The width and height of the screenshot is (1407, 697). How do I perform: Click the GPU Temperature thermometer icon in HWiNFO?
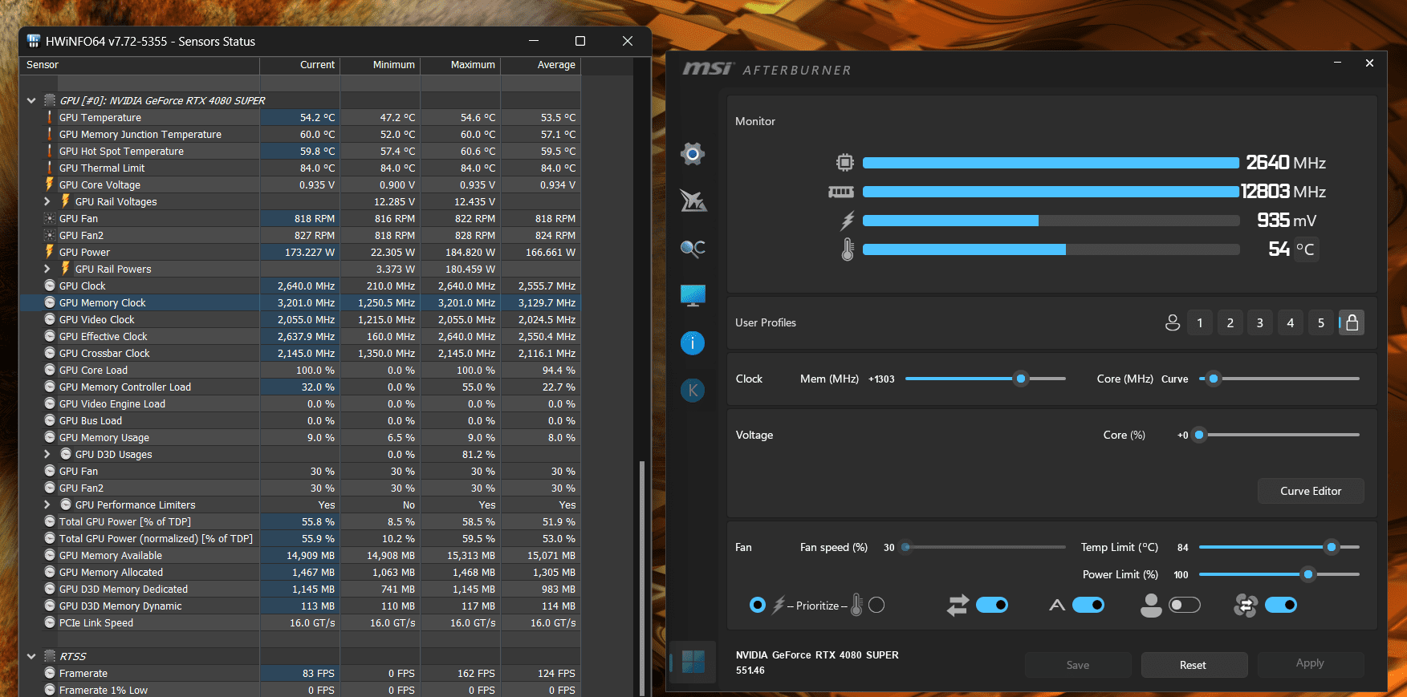coord(49,117)
